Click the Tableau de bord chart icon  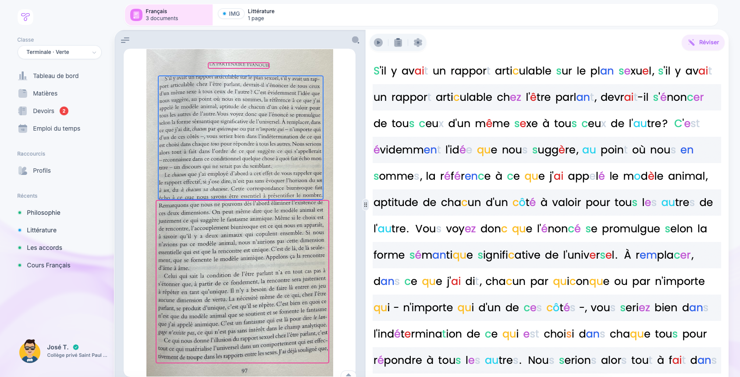pyautogui.click(x=23, y=76)
